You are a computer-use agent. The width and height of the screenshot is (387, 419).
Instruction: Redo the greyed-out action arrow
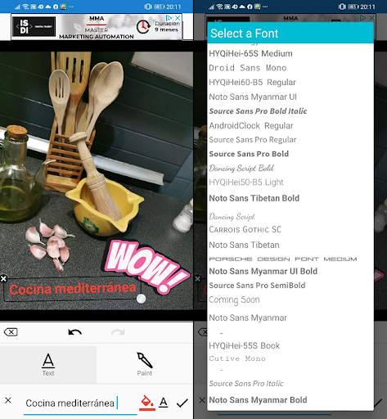[118, 332]
